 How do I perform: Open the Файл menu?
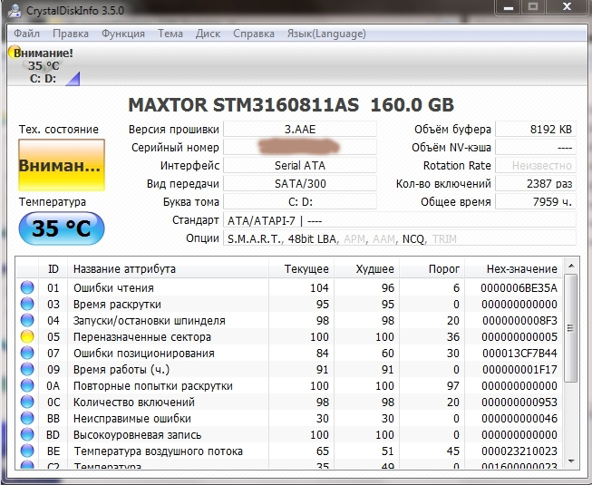[x=26, y=34]
